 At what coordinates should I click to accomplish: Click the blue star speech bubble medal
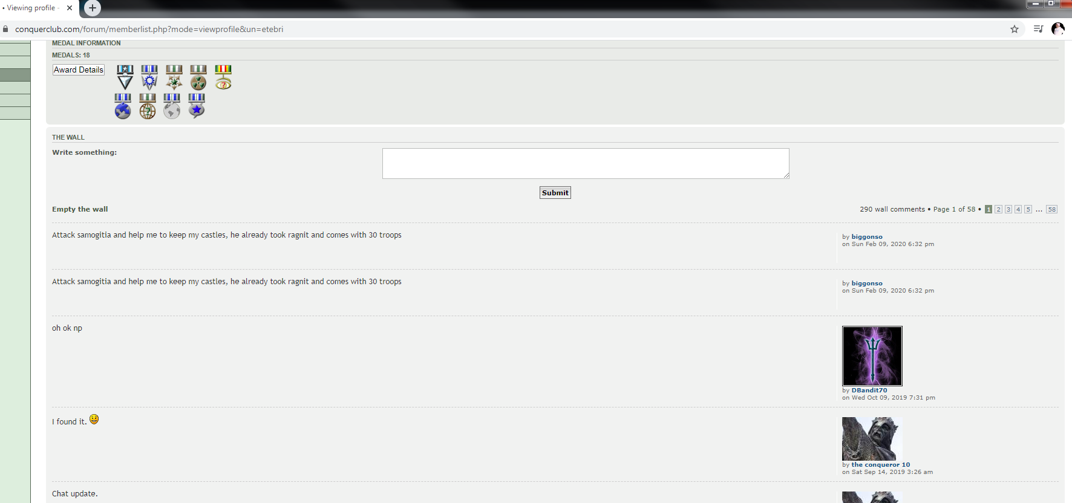coord(197,106)
